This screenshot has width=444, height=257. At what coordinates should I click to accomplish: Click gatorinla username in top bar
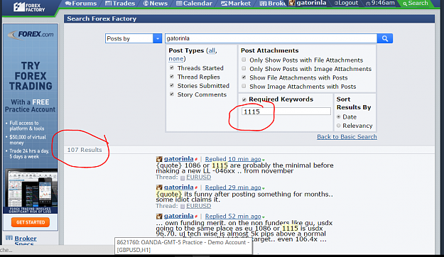point(311,3)
